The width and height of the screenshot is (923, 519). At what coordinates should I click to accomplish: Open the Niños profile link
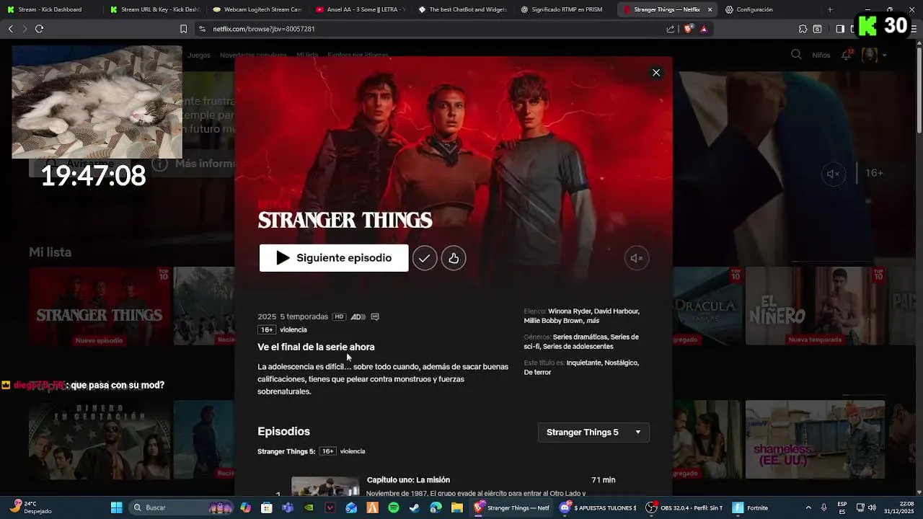pos(821,56)
